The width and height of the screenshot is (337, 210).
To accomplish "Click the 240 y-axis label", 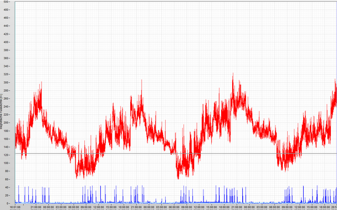I will tap(6, 107).
